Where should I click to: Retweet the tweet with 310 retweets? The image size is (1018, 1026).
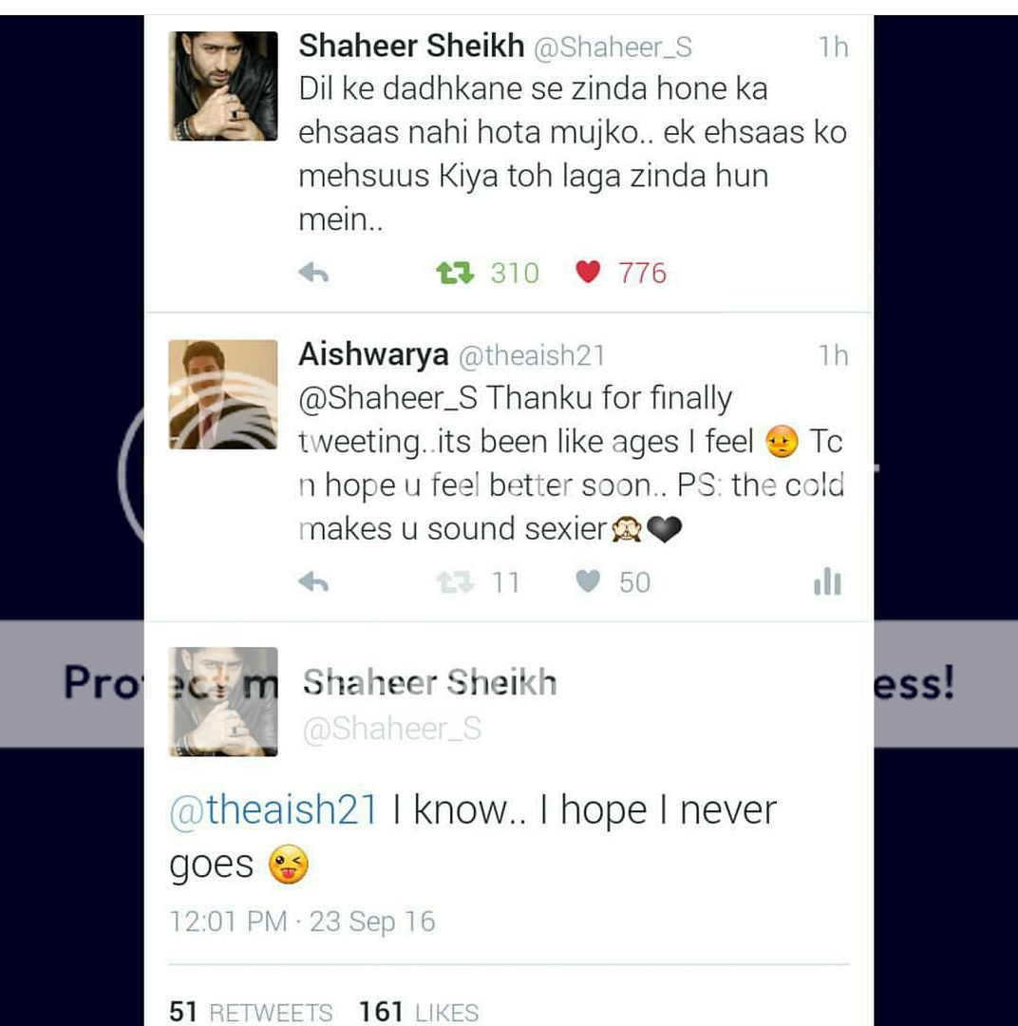[456, 273]
